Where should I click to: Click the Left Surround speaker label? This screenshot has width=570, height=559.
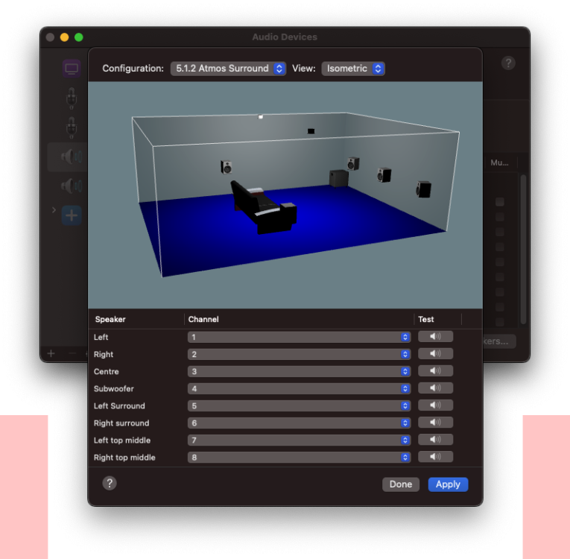(119, 405)
